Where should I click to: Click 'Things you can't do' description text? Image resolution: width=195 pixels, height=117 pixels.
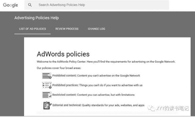(x=111, y=85)
